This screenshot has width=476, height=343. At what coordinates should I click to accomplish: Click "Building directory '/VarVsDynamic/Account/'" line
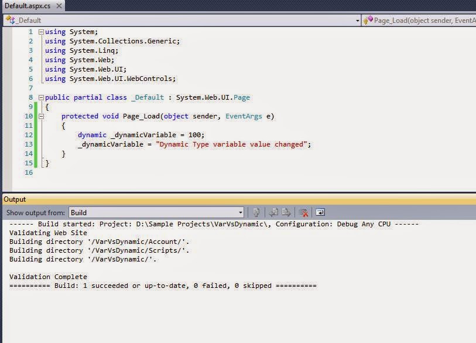(x=100, y=242)
